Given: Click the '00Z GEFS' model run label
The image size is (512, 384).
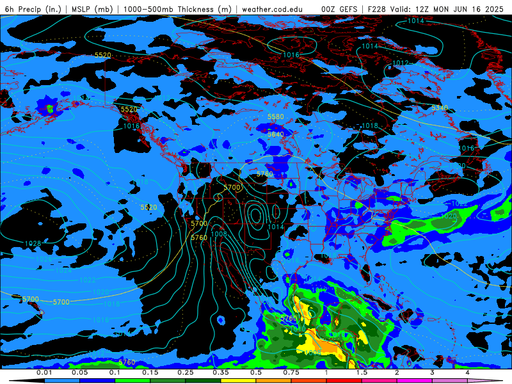Looking at the screenshot, I should (x=339, y=9).
